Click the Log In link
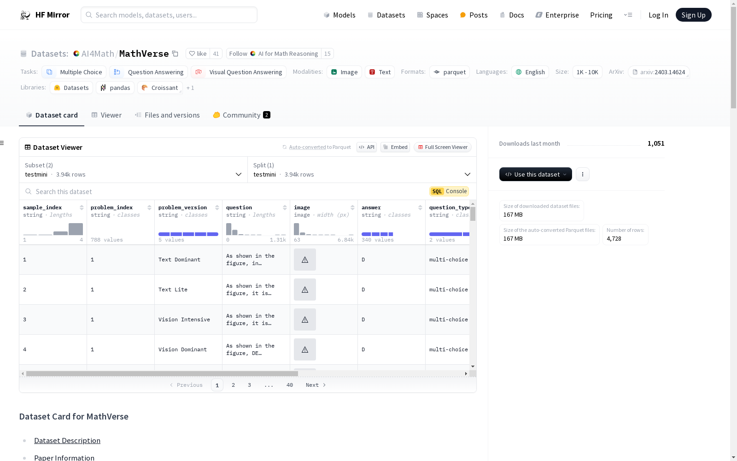 click(658, 15)
